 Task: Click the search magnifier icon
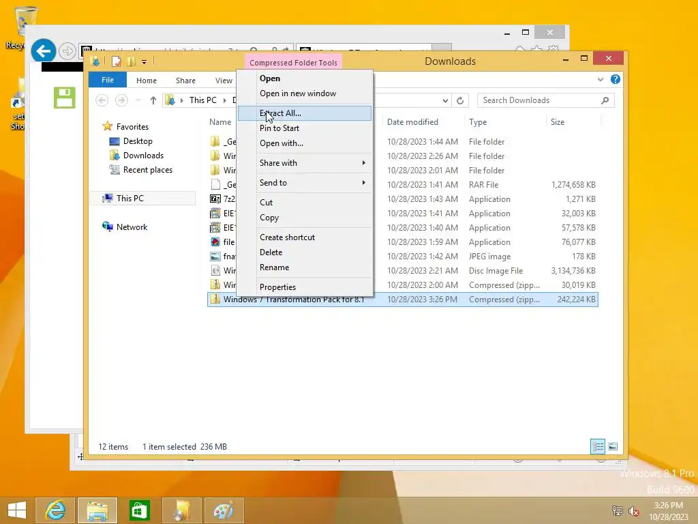(x=605, y=100)
